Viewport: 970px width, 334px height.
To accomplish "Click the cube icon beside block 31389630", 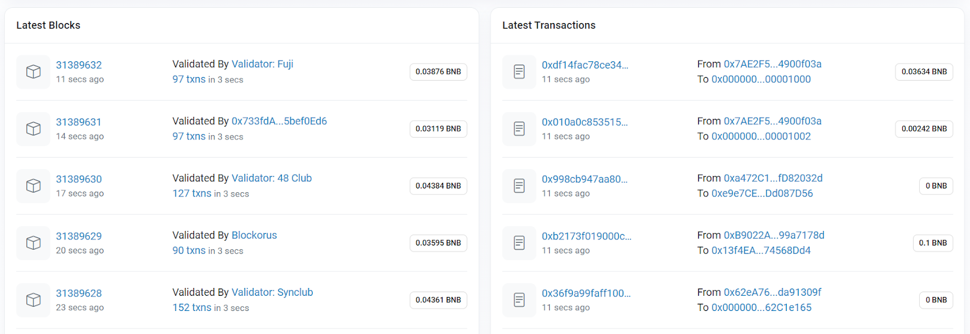I will [x=33, y=186].
